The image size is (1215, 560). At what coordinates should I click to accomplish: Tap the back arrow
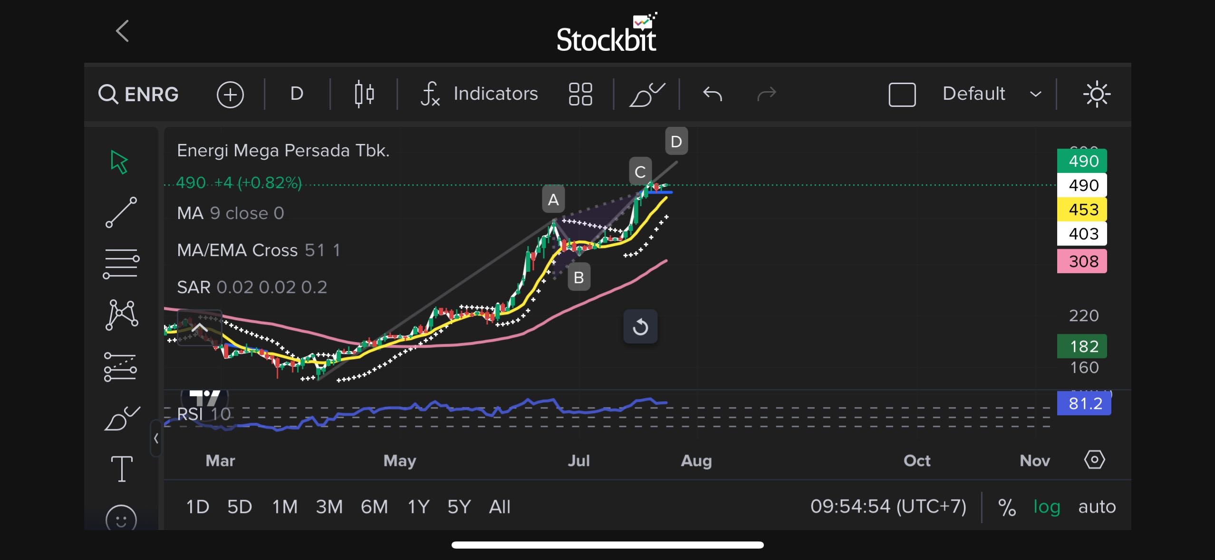click(x=123, y=31)
